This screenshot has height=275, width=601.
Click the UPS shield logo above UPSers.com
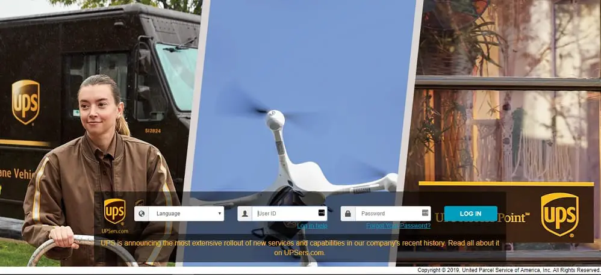[x=114, y=211]
